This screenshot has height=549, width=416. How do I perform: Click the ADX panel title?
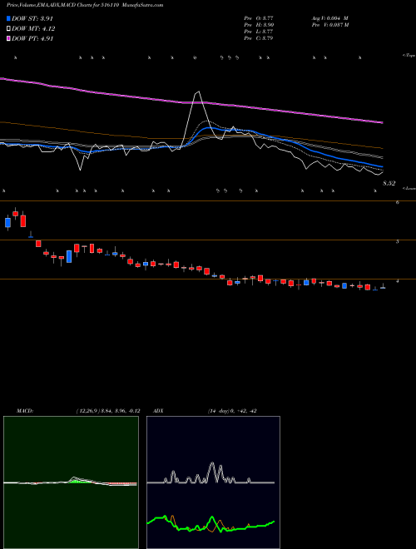pos(159,411)
